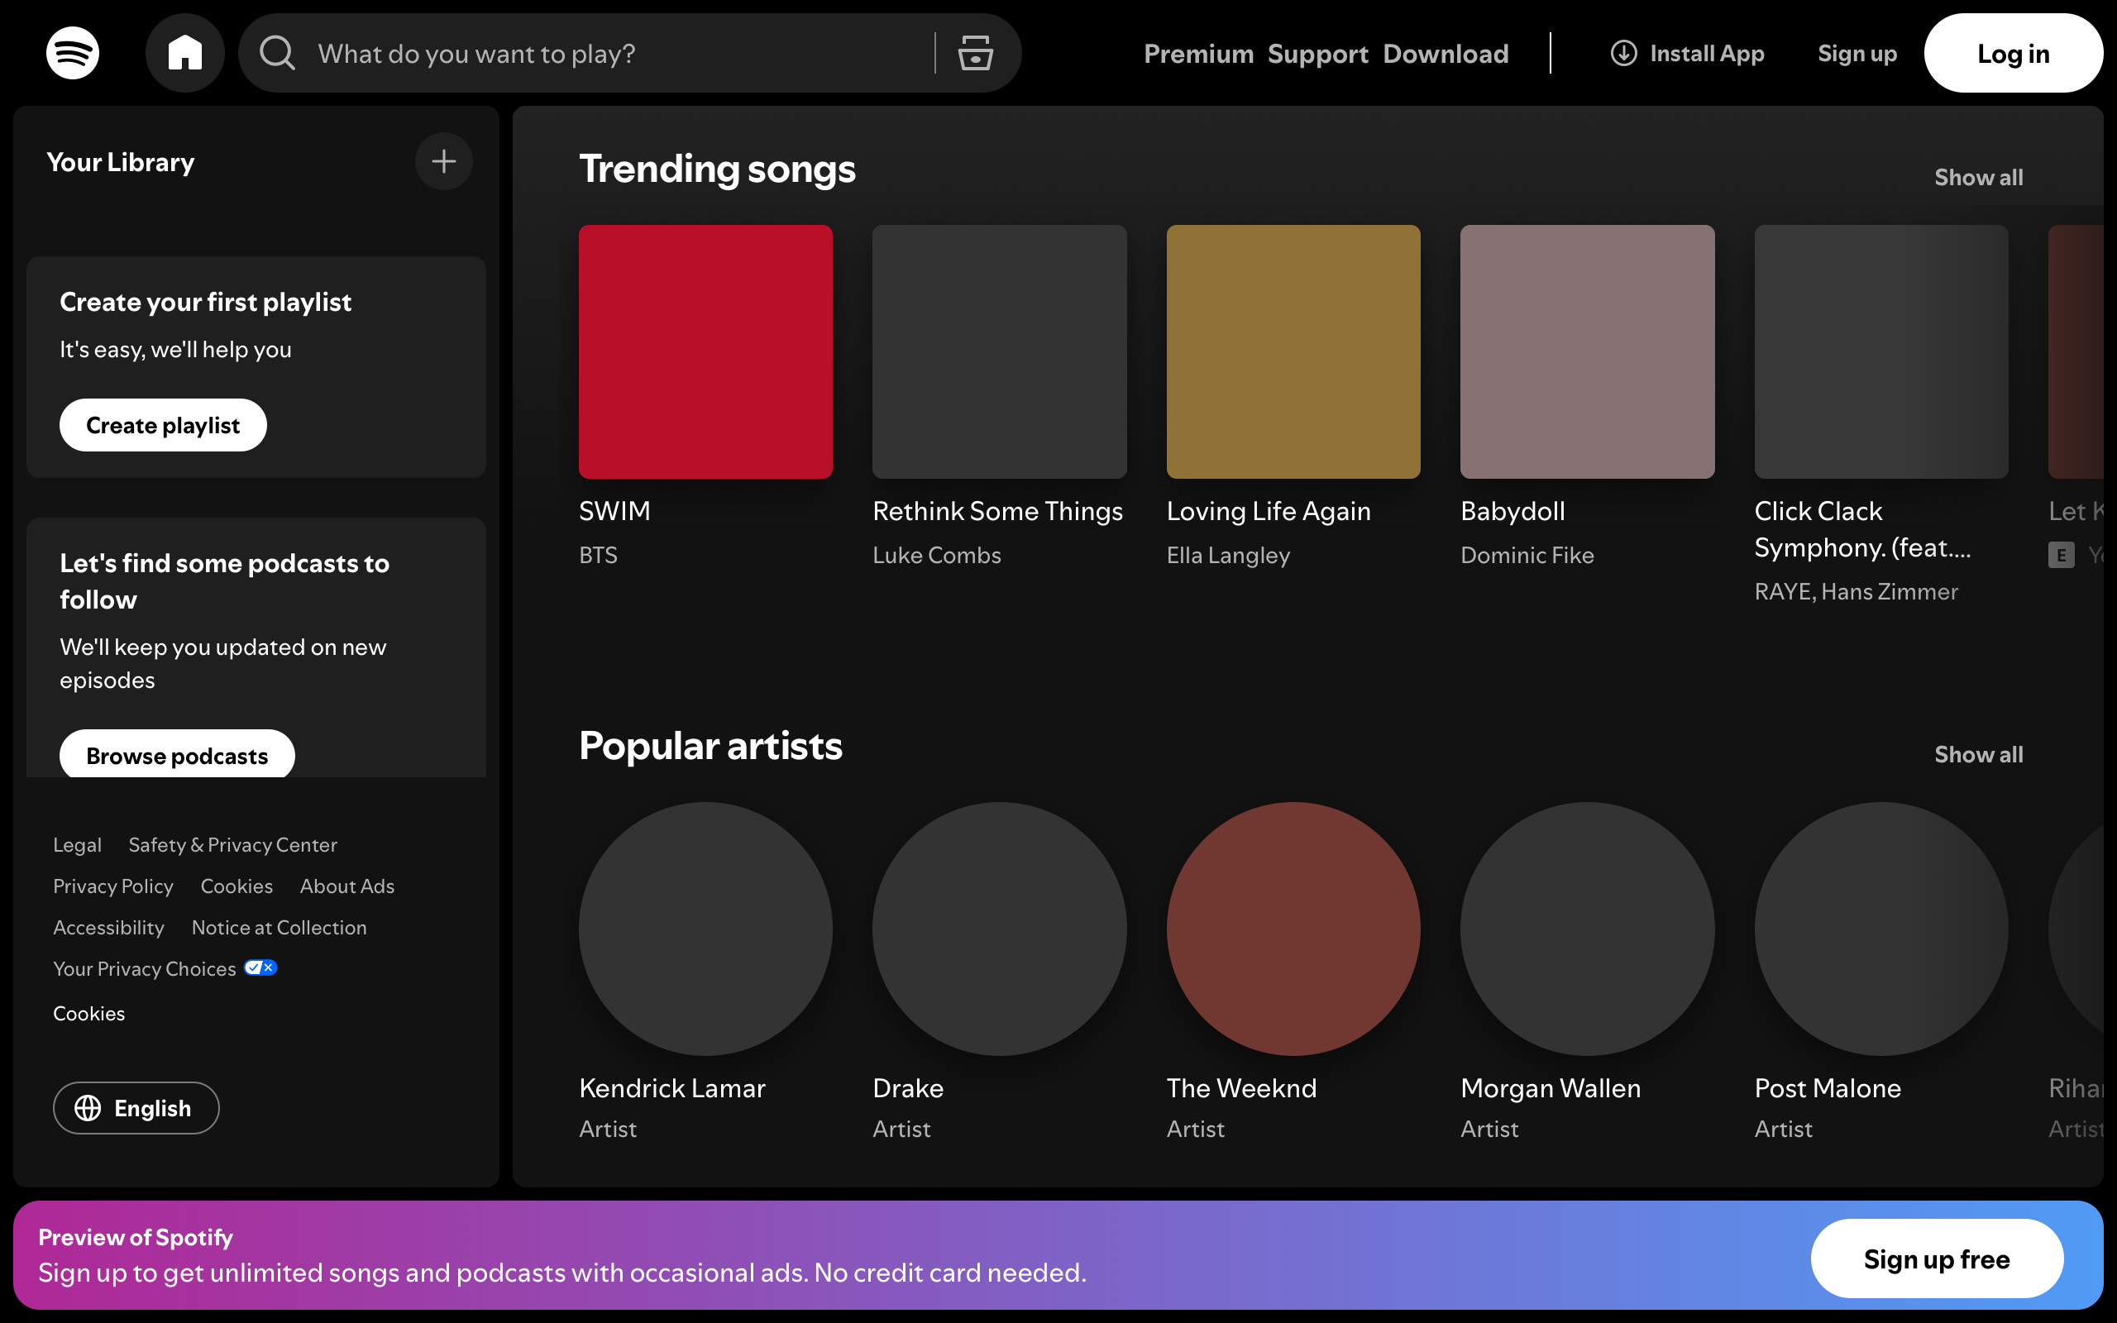Click the Spotify logo
Screen dimensions: 2117x1323
[x=73, y=52]
